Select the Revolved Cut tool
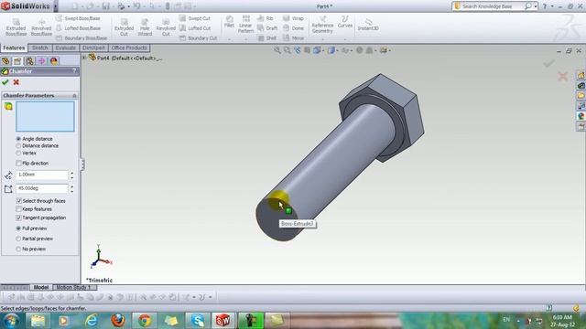 166,27
